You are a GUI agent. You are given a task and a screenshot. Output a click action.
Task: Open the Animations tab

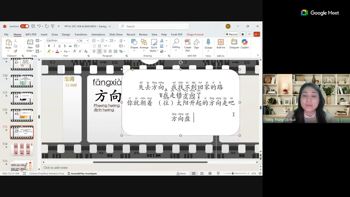point(98,34)
